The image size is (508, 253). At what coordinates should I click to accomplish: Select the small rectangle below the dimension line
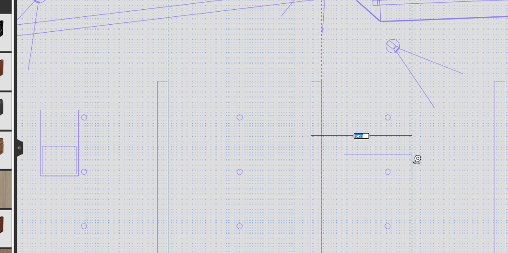[378, 166]
